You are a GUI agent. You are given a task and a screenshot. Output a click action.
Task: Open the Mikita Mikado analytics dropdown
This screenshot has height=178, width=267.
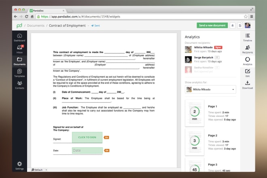click(x=210, y=89)
